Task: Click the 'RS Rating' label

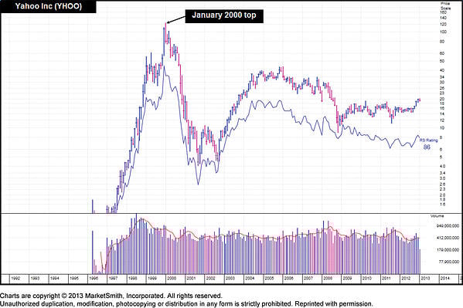Action: click(429, 140)
